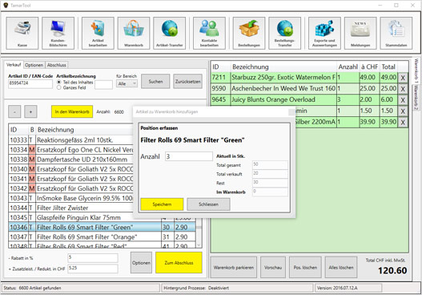Switch to the Warenkorb 2 side tab
This screenshot has height=295, width=422.
[416, 97]
